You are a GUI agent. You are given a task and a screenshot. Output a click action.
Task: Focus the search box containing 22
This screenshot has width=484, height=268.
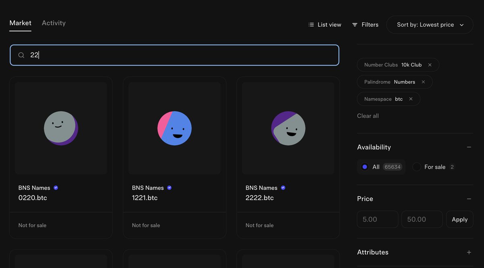174,55
